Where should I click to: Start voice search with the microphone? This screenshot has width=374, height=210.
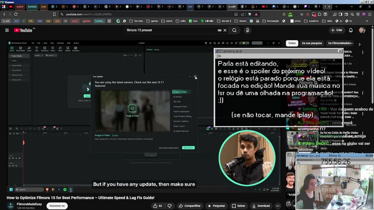tap(247, 30)
